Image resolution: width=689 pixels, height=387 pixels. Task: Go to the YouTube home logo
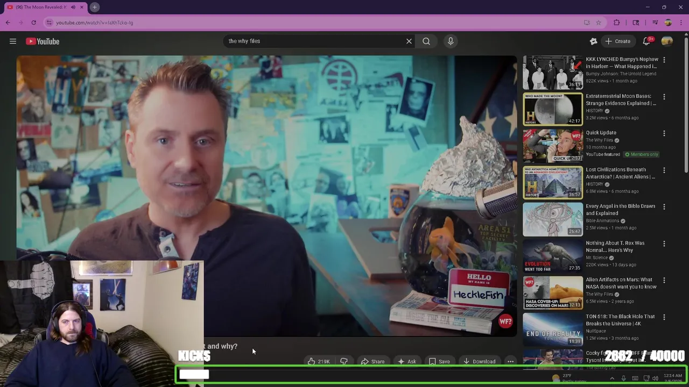point(43,41)
